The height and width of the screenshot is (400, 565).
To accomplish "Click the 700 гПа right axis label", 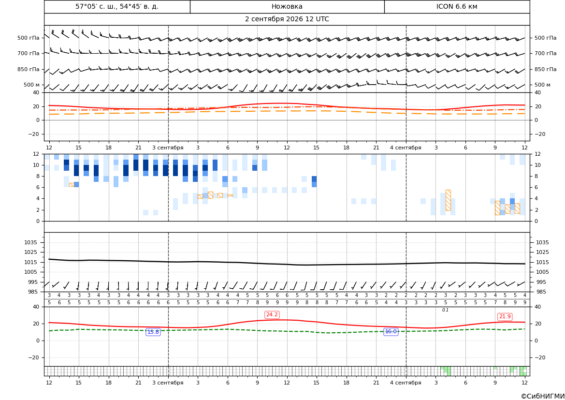I will (546, 53).
